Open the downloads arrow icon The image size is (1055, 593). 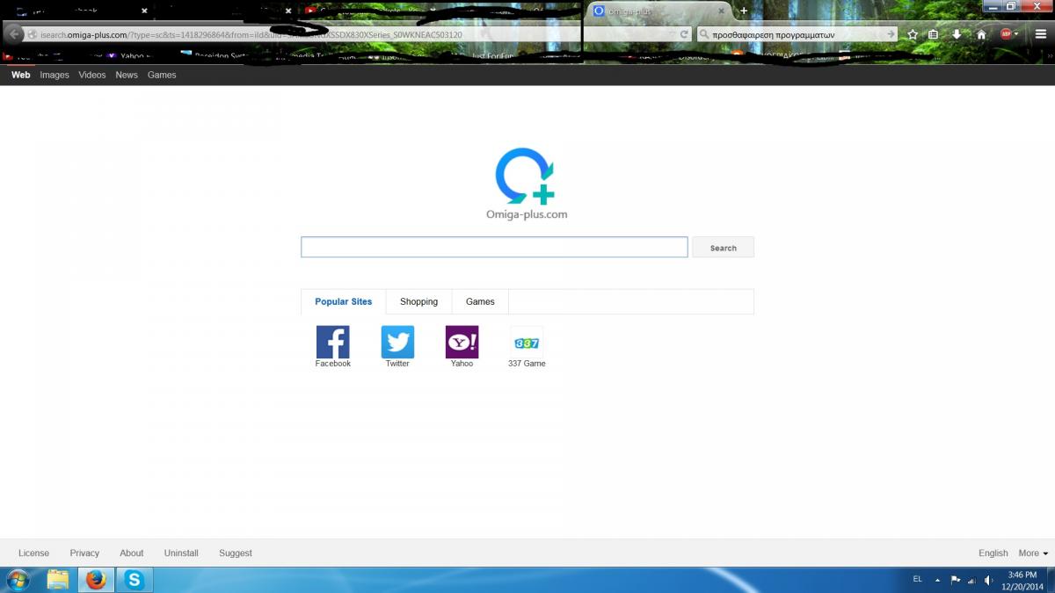957,34
